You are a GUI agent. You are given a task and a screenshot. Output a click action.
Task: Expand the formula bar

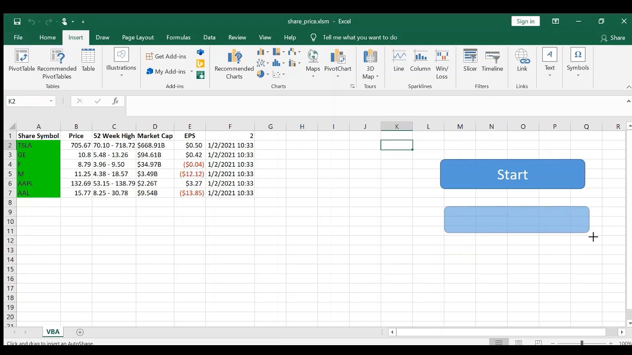tap(629, 101)
